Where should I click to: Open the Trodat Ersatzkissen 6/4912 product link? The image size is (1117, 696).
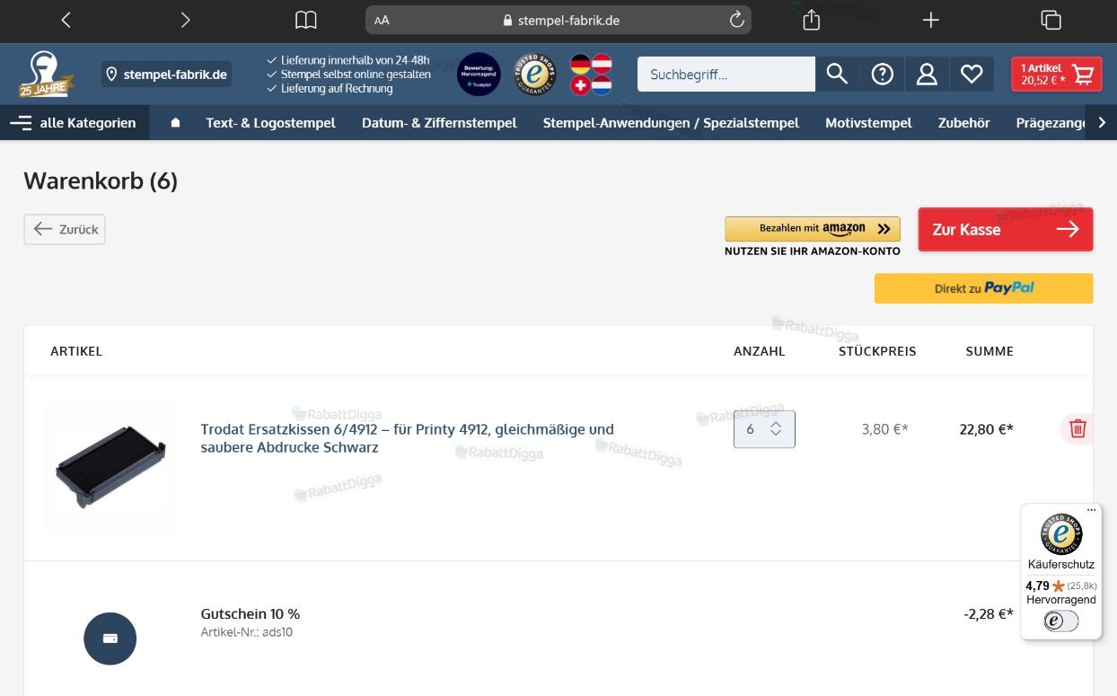pyautogui.click(x=408, y=438)
